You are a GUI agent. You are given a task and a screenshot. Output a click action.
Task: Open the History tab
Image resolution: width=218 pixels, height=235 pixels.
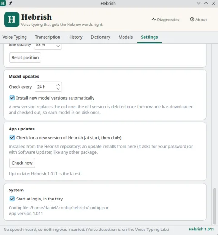pos(75,37)
